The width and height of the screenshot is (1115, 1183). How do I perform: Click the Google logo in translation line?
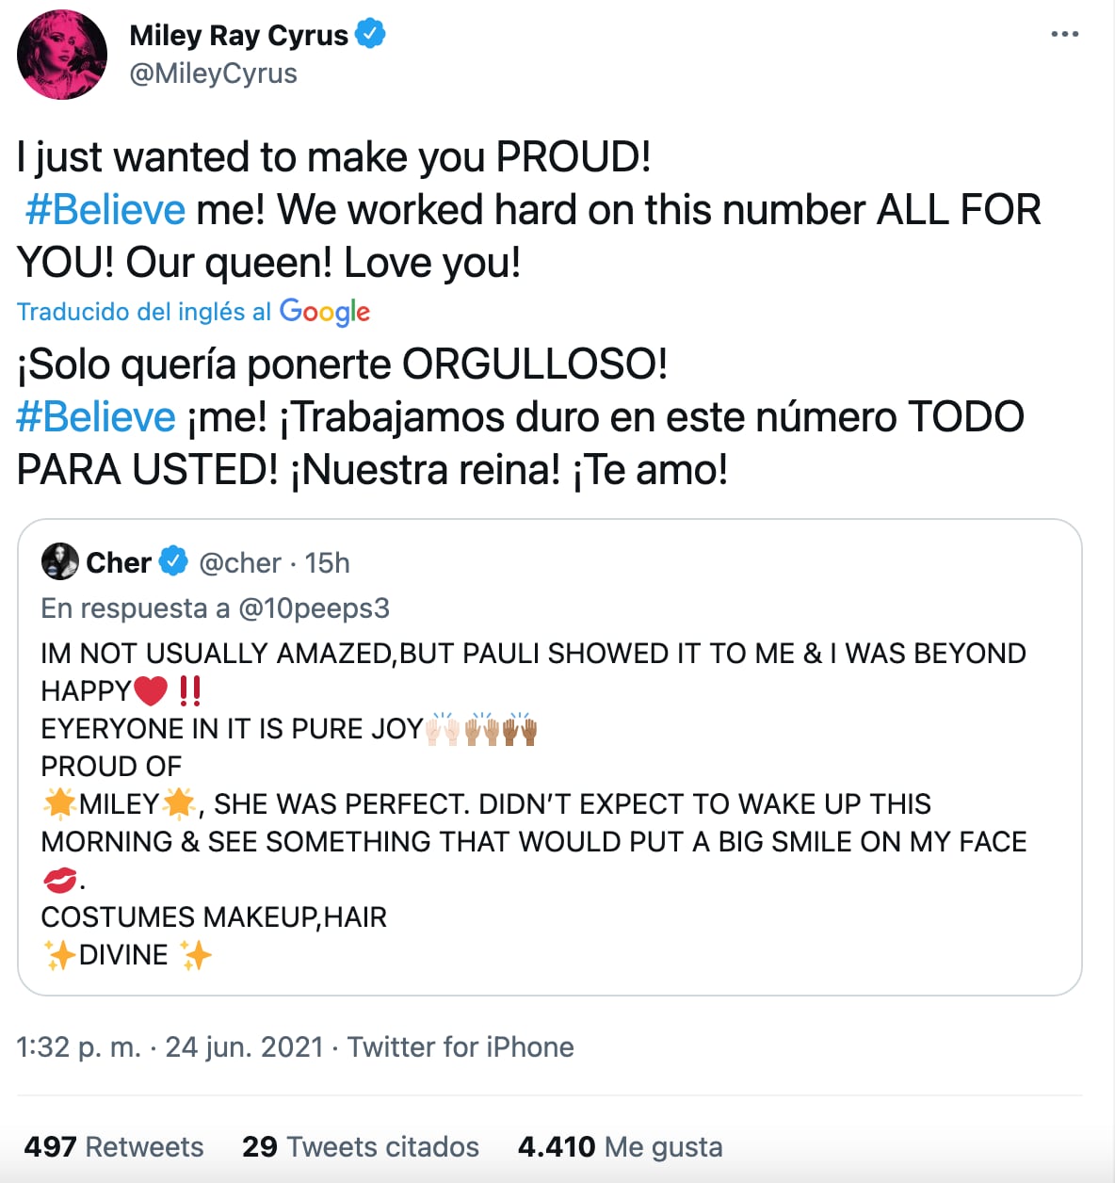pos(324,312)
